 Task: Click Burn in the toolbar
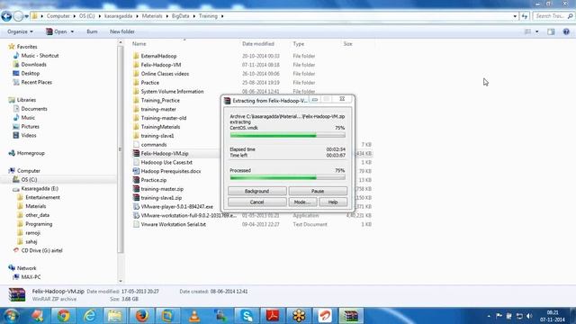point(92,31)
